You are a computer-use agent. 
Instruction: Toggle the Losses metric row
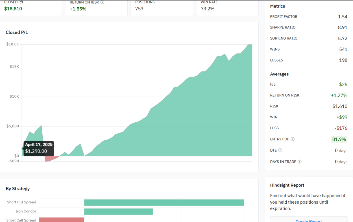point(308,60)
